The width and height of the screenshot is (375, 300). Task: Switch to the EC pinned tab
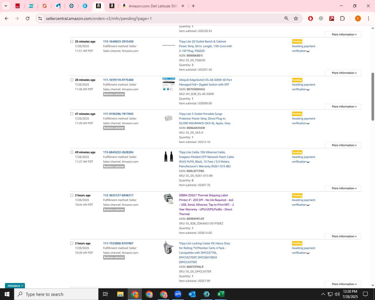coord(31,6)
